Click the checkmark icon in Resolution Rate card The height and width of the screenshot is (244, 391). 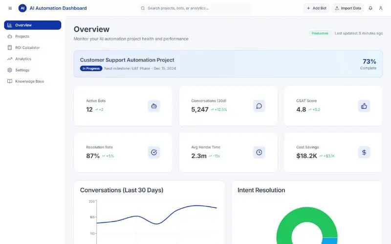(154, 152)
